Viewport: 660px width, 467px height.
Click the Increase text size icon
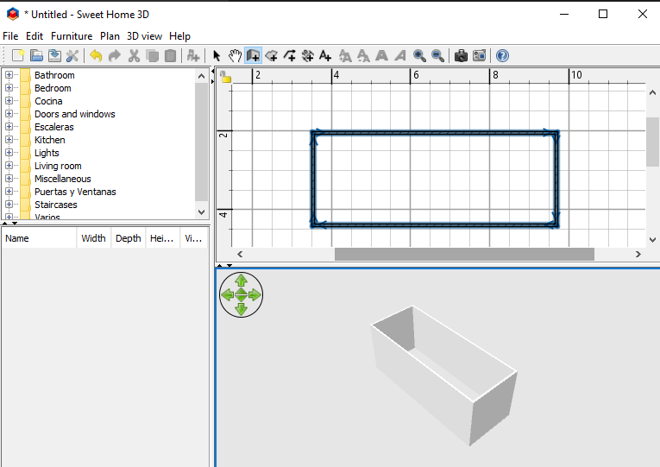click(x=345, y=55)
